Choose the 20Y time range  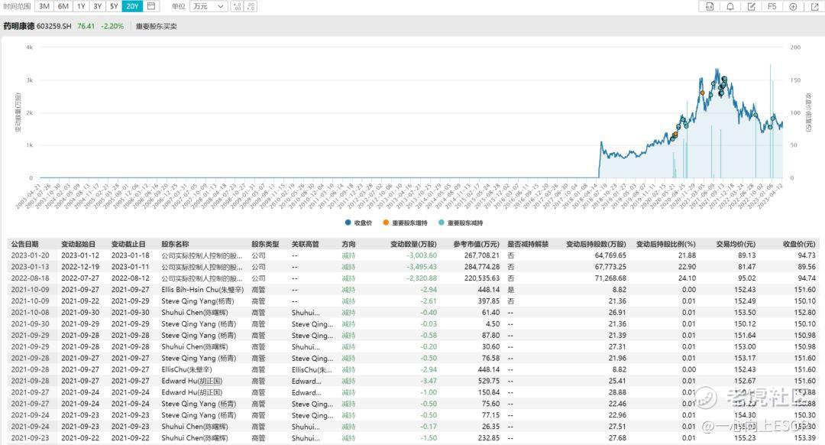[x=133, y=6]
